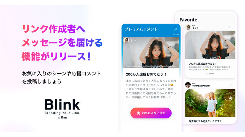Click the star icon in favorite button

click(x=139, y=113)
